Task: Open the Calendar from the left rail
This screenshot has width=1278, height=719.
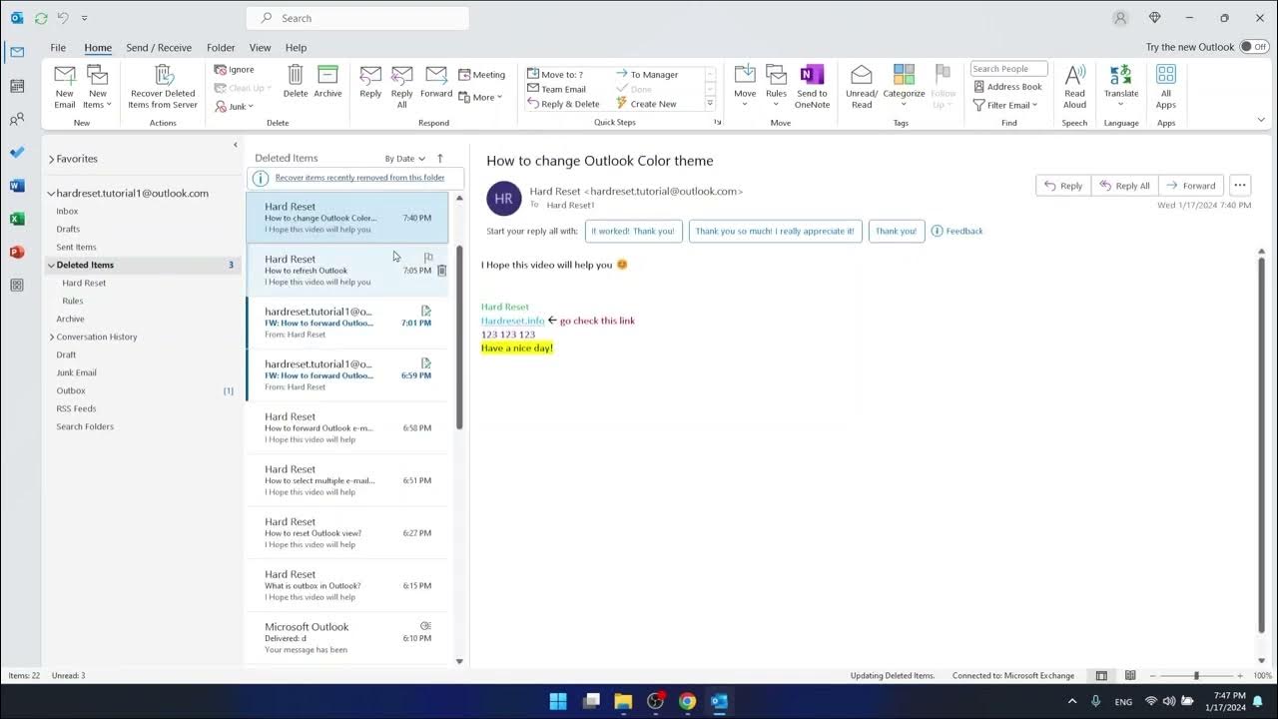Action: [x=16, y=86]
